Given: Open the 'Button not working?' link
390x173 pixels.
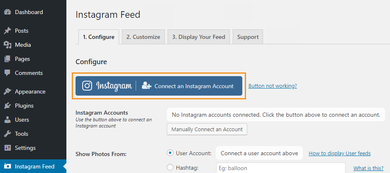Looking at the screenshot, I should pyautogui.click(x=273, y=86).
